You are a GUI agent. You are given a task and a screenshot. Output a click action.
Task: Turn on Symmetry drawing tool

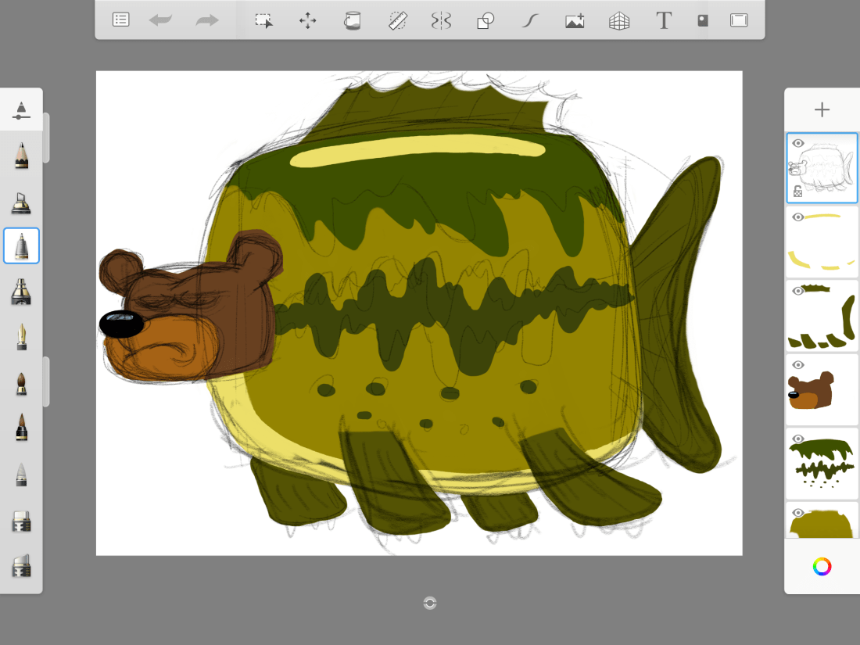tap(441, 20)
